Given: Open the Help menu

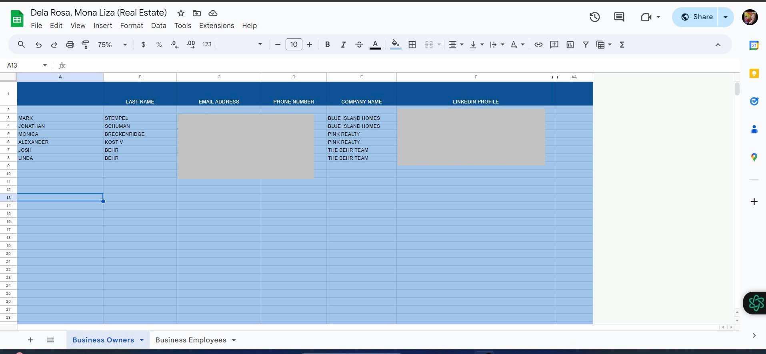Looking at the screenshot, I should (249, 26).
